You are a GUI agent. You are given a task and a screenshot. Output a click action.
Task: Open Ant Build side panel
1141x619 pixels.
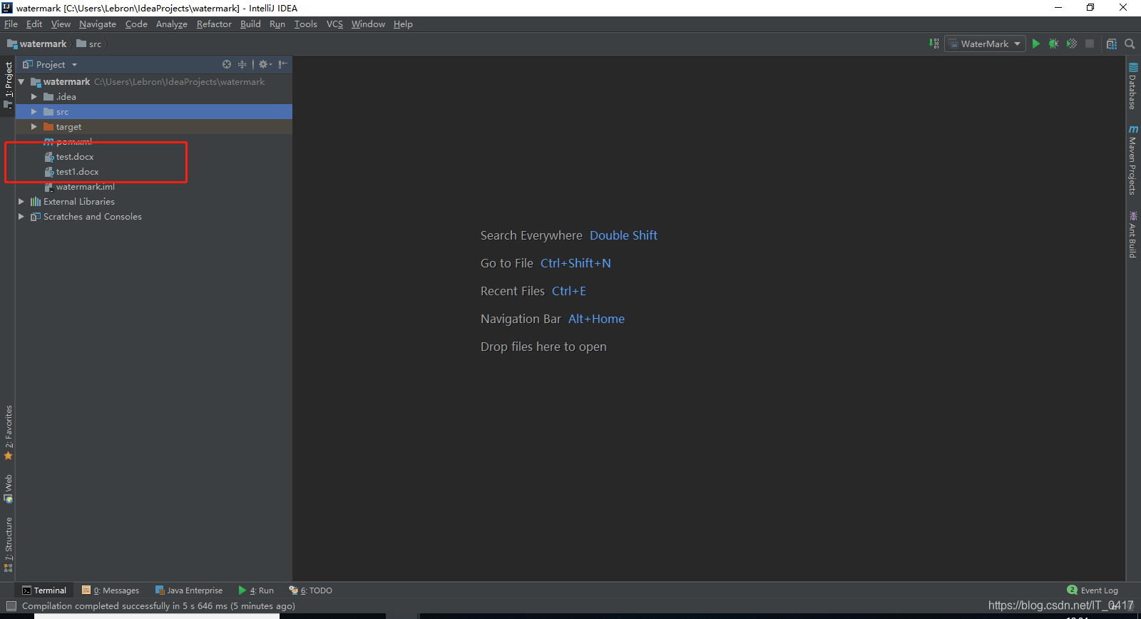(x=1133, y=234)
